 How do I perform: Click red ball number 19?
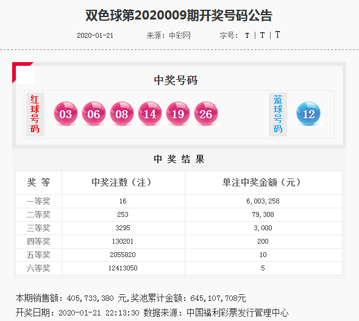pos(178,113)
